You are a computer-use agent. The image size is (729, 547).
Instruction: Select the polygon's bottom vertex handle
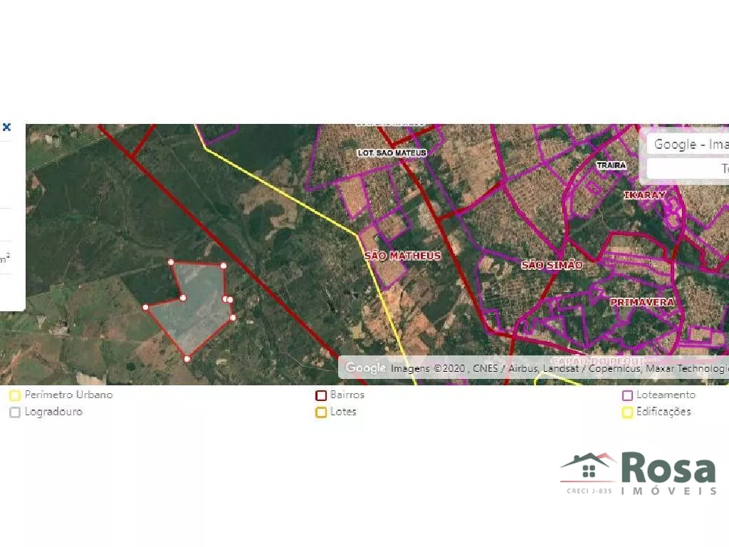[x=187, y=359]
